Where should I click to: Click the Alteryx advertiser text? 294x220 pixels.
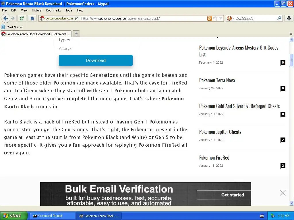point(65,49)
